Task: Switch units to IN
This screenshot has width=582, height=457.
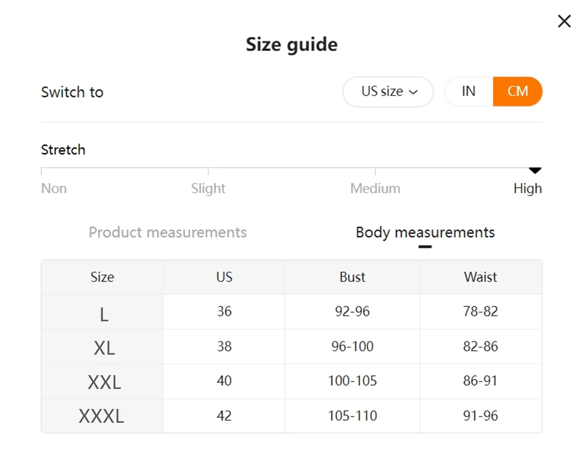Action: click(x=469, y=91)
